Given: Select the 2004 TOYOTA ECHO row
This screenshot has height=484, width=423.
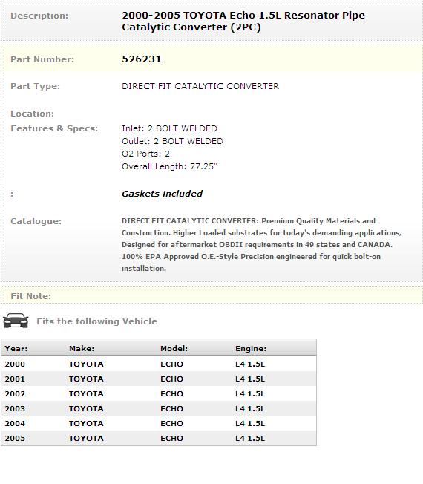Looking at the screenshot, I should 159,423.
